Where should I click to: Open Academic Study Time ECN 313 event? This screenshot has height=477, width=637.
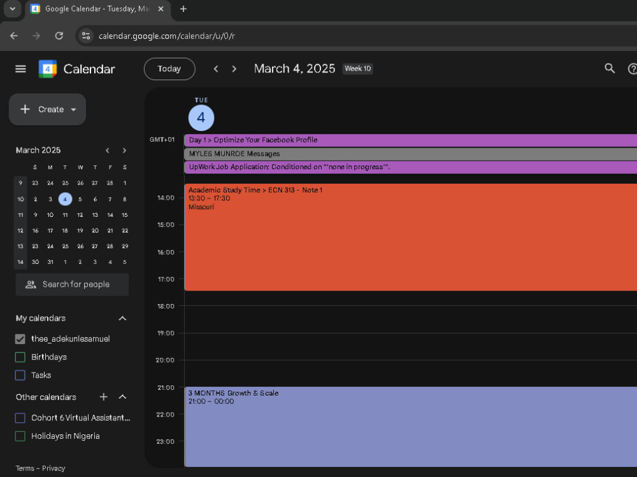pyautogui.click(x=410, y=237)
